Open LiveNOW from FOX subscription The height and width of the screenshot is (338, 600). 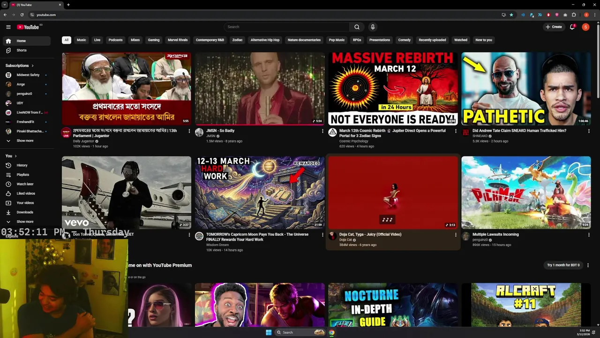pos(26,113)
